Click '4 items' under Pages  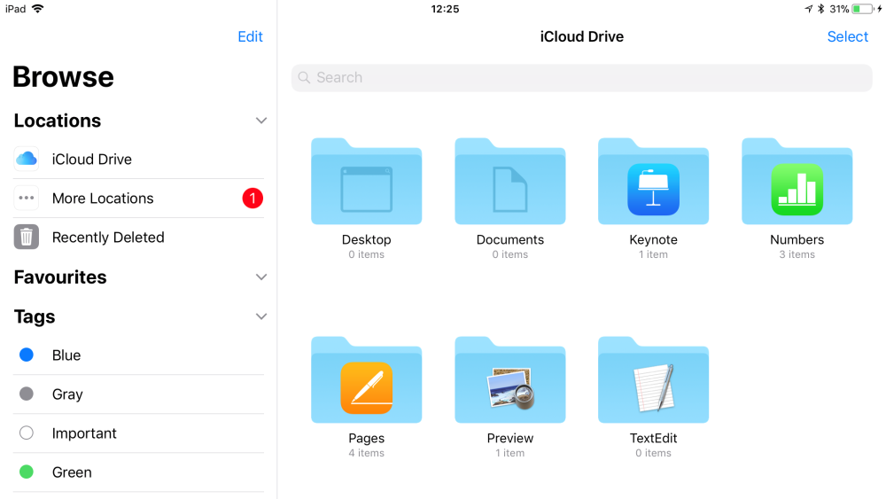[x=366, y=453]
